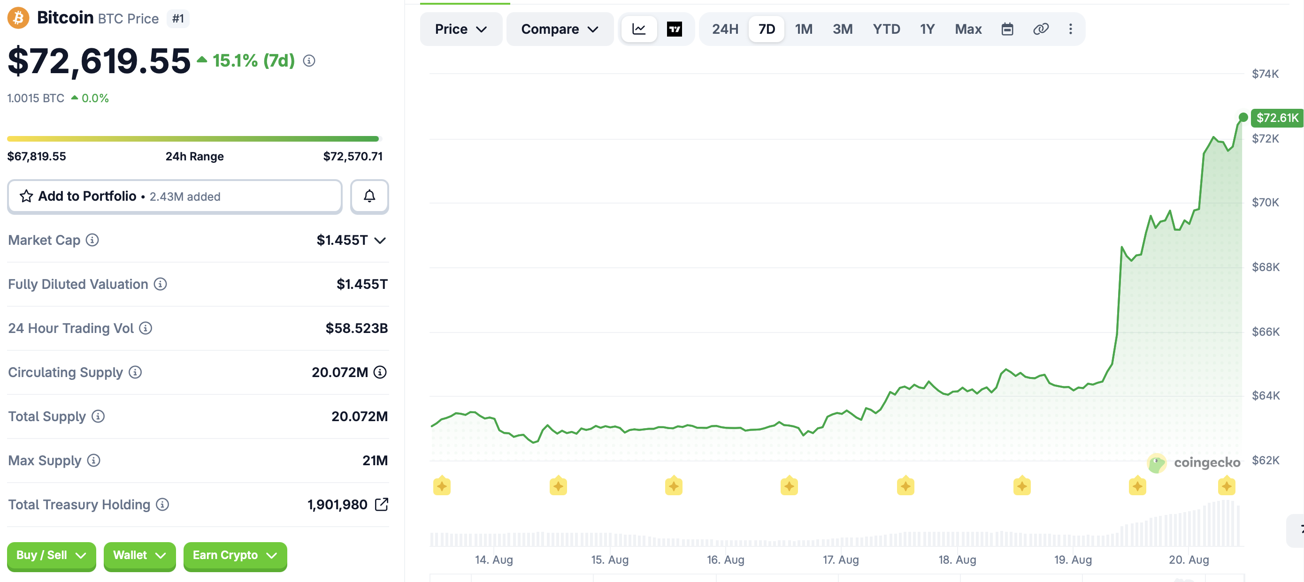1304x582 pixels.
Task: Click the #1 rank badge
Action: click(x=178, y=19)
